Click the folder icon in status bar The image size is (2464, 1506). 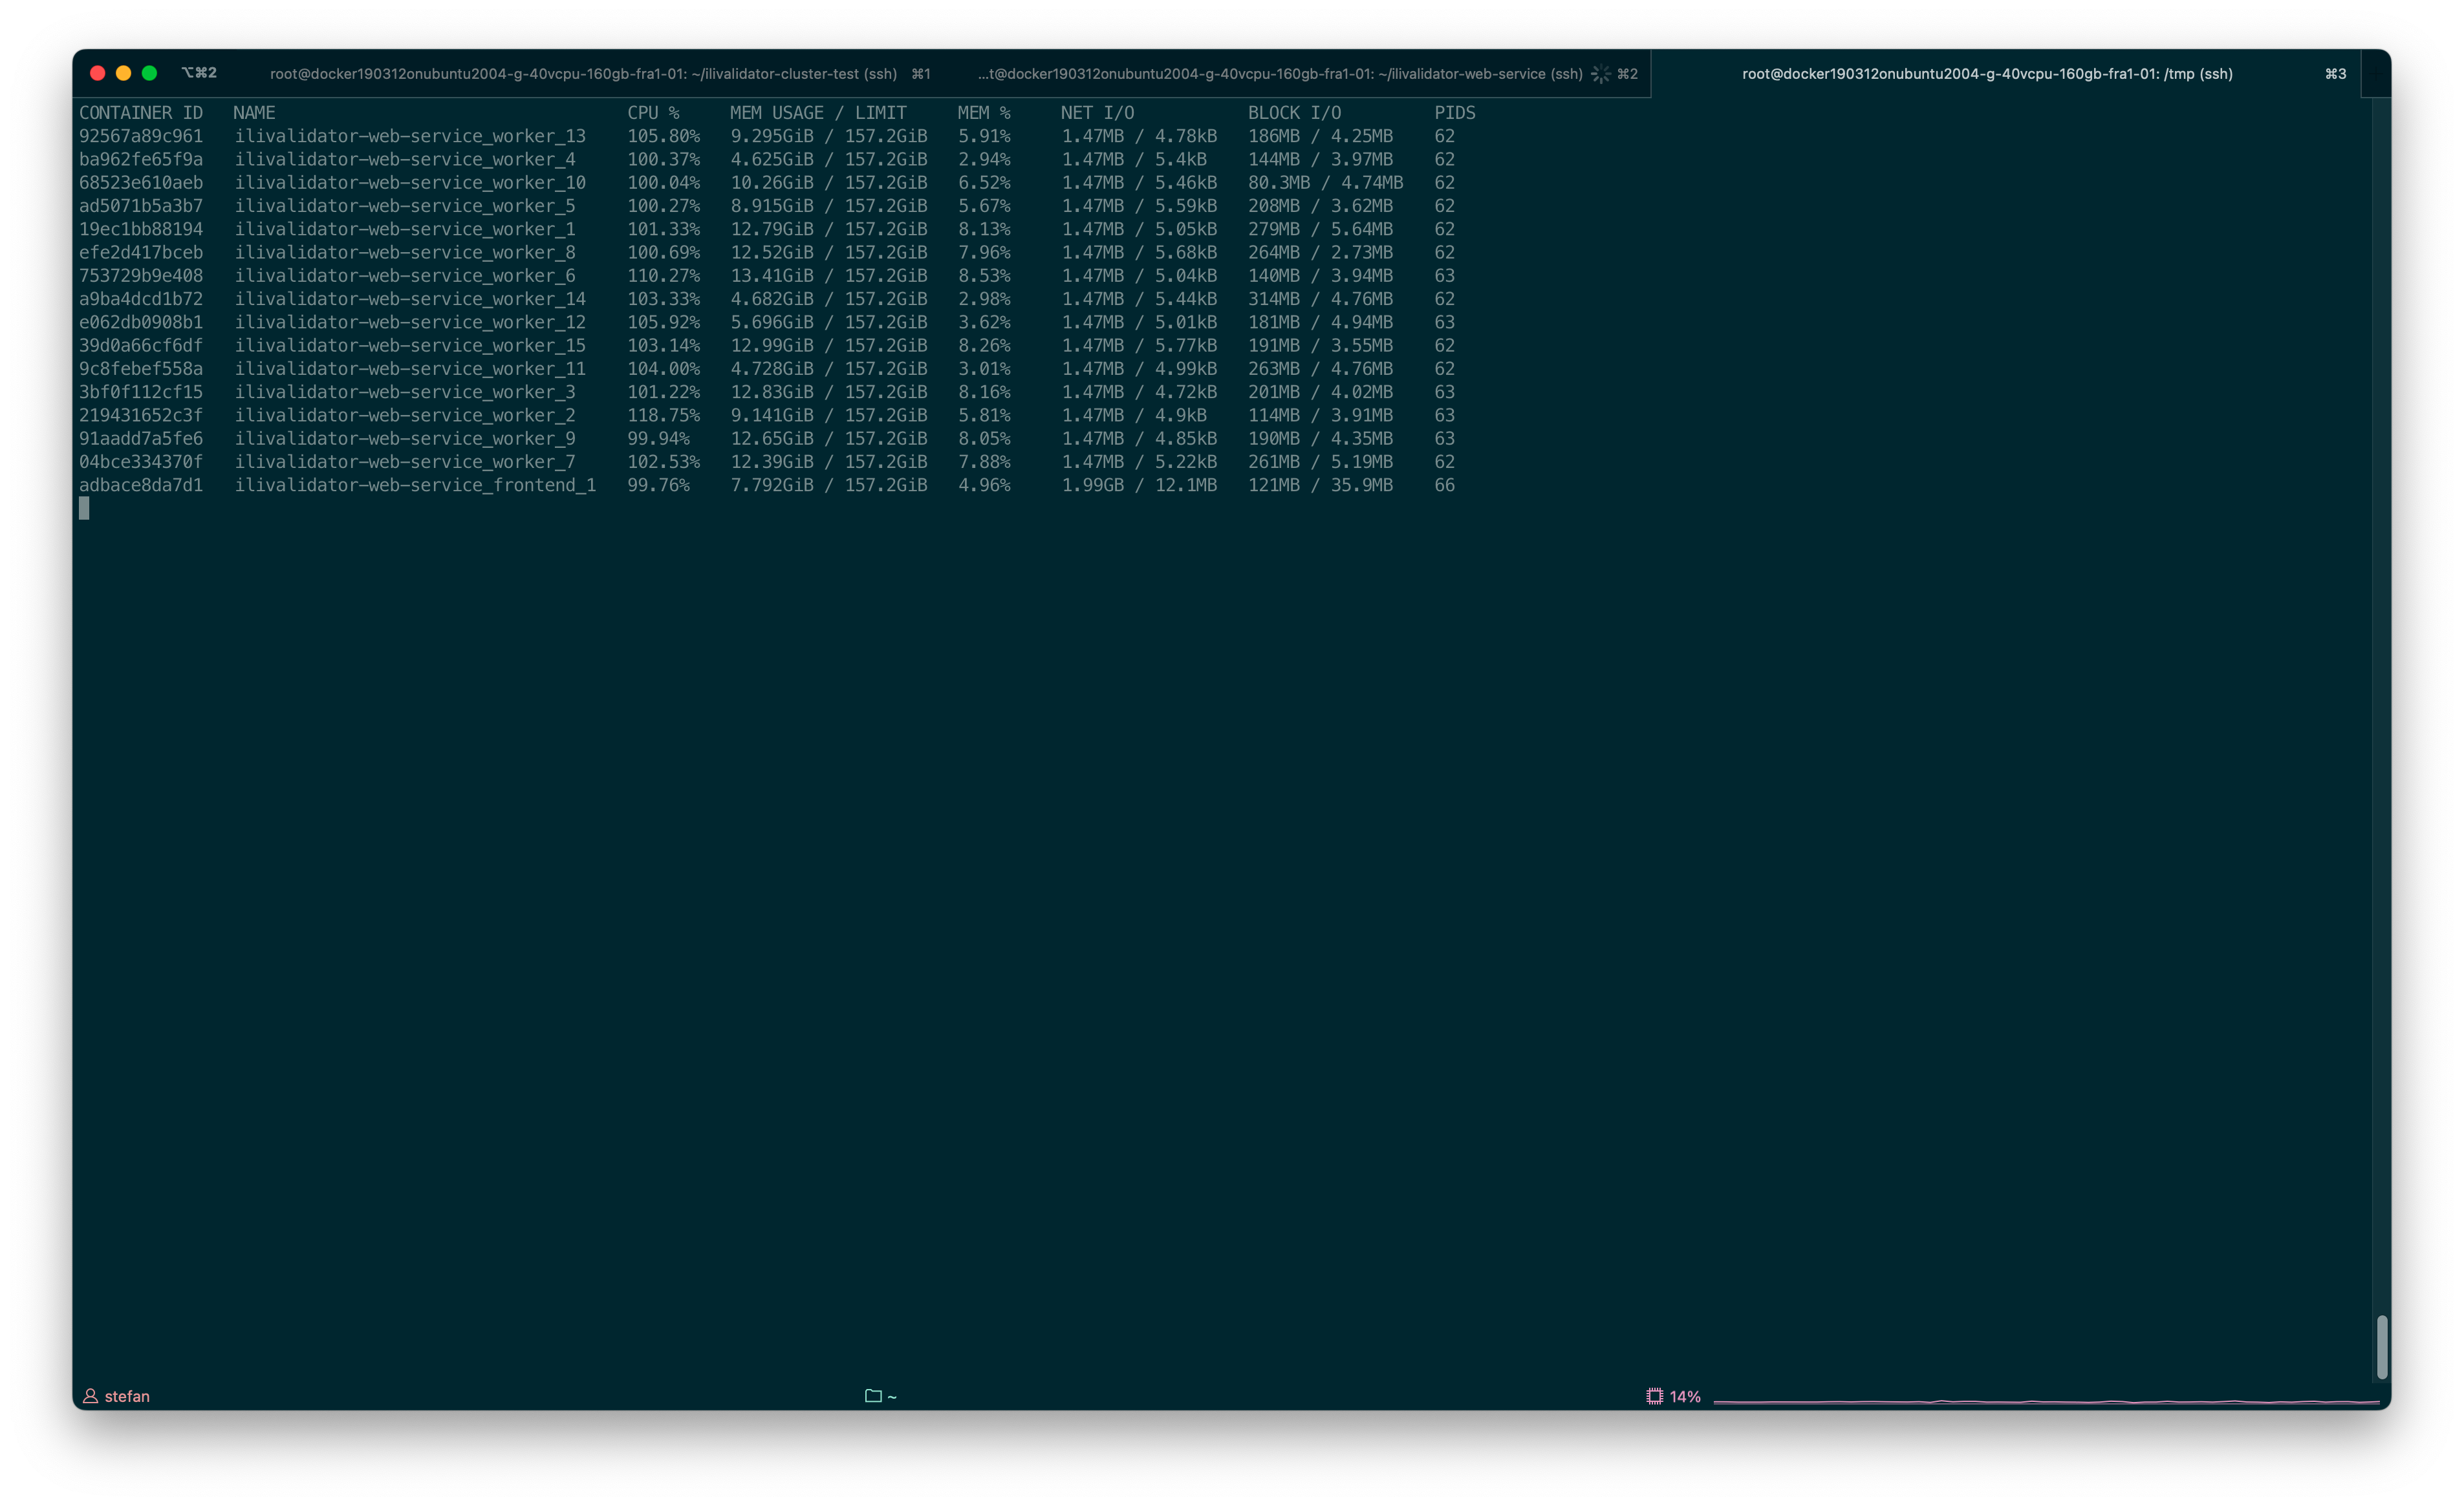873,1396
